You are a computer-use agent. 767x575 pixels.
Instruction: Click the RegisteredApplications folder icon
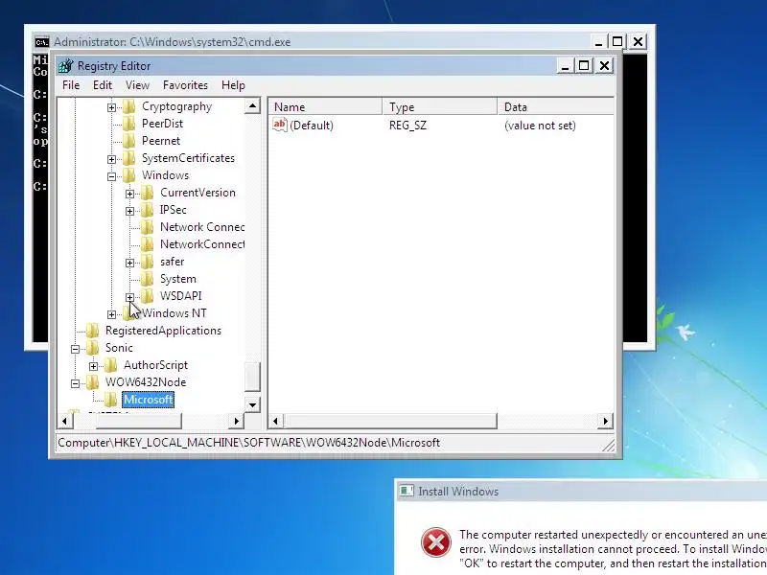pyautogui.click(x=92, y=331)
